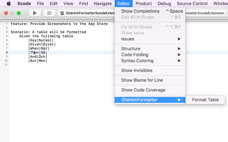Open the Debug menu
The height and width of the screenshot is (142, 228).
164,3
